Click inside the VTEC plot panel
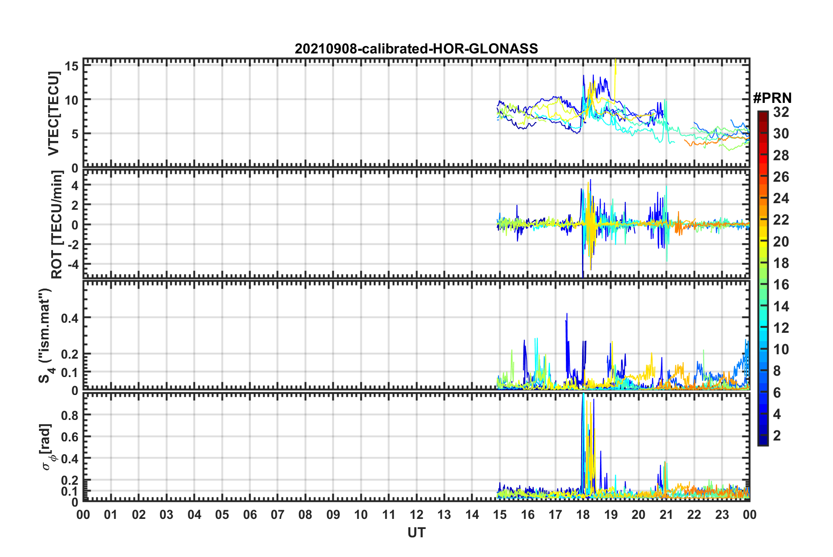This screenshot has height=557, width=833. [x=416, y=113]
